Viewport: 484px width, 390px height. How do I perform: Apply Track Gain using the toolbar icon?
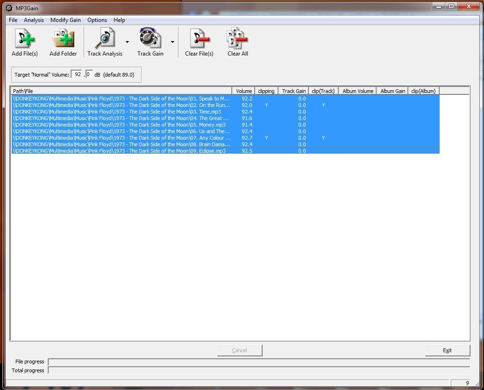150,39
